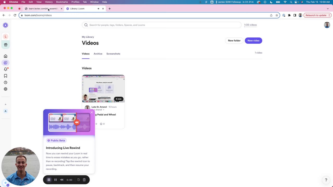Open the Library sidebar icon

(5, 63)
